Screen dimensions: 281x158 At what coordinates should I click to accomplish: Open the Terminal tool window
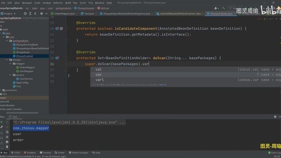coord(46,153)
